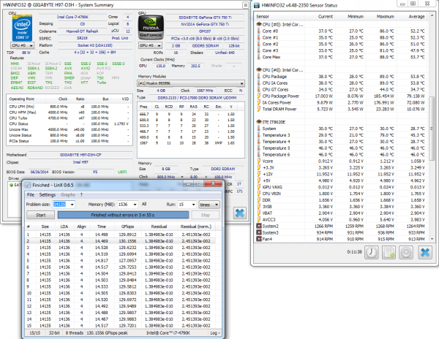Click the DDR voltage lightning icon
439x339 pixels.
259,200
